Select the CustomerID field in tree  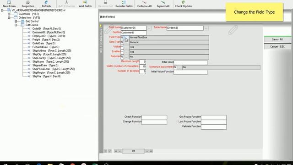[49, 33]
